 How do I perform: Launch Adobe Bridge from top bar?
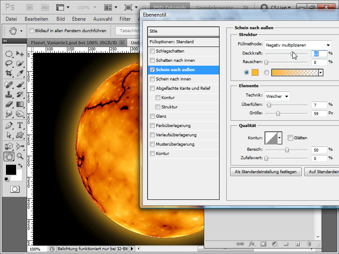coord(30,8)
